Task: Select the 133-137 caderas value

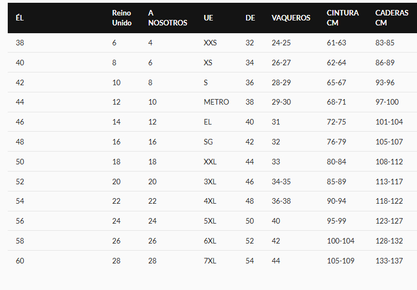Action: (x=389, y=261)
